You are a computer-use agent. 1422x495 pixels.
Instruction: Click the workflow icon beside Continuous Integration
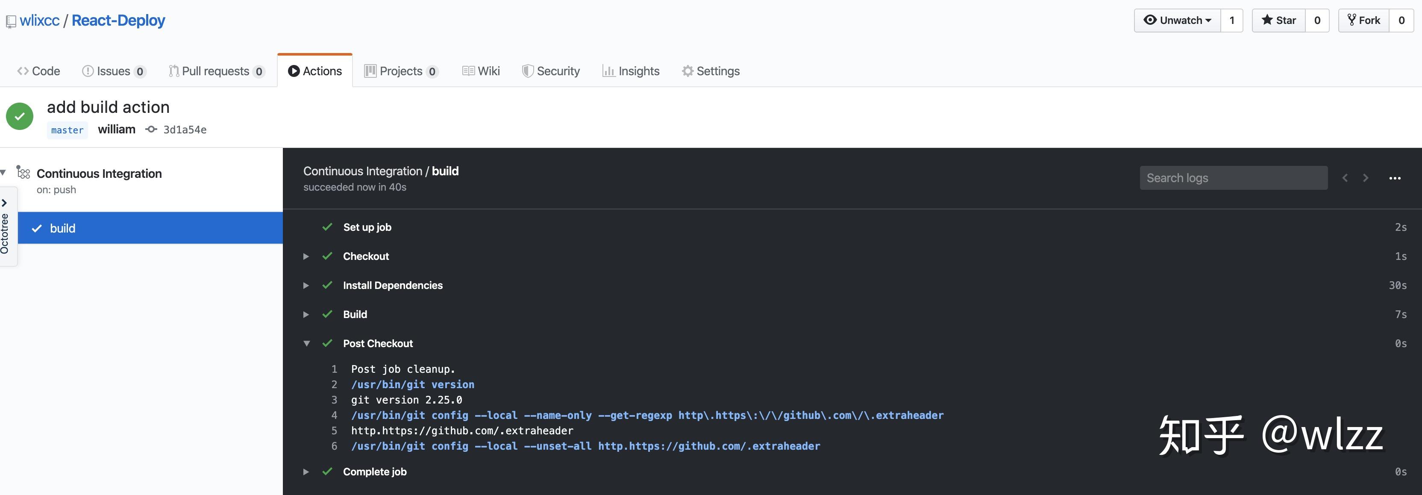tap(23, 172)
